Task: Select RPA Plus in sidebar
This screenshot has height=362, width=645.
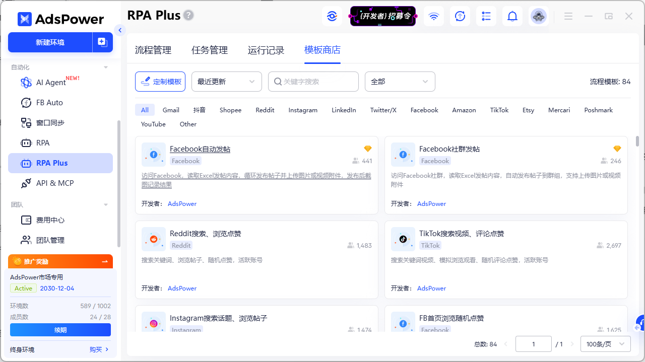Action: [60, 163]
